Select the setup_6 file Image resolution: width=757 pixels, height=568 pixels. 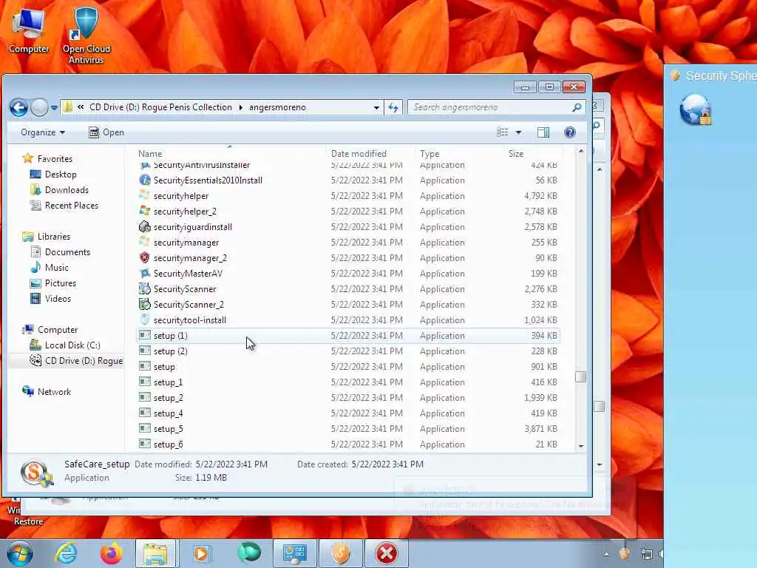tap(348, 444)
